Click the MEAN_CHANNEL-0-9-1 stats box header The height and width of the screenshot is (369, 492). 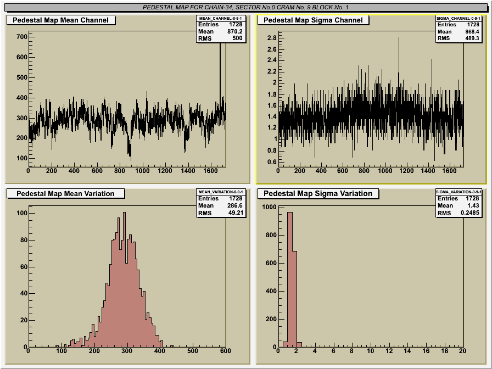pyautogui.click(x=220, y=18)
